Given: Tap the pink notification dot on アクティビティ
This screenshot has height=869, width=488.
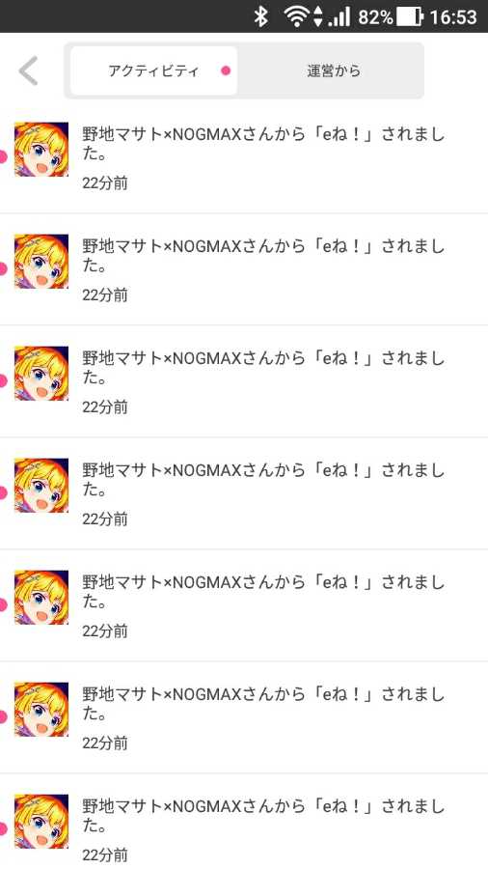Looking at the screenshot, I should [225, 70].
